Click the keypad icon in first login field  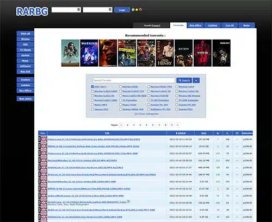pos(79,9)
